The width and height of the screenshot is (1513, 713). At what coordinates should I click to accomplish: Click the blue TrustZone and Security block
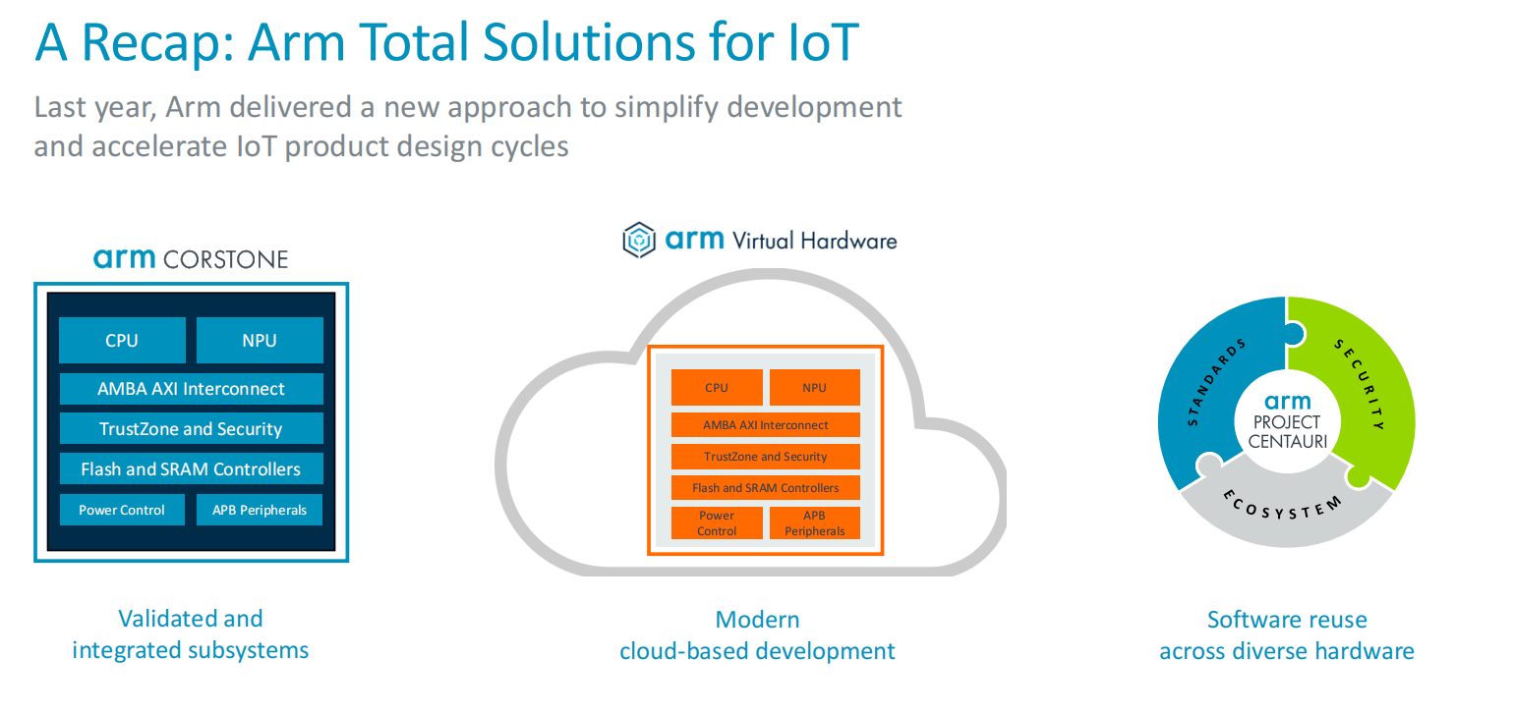[191, 429]
